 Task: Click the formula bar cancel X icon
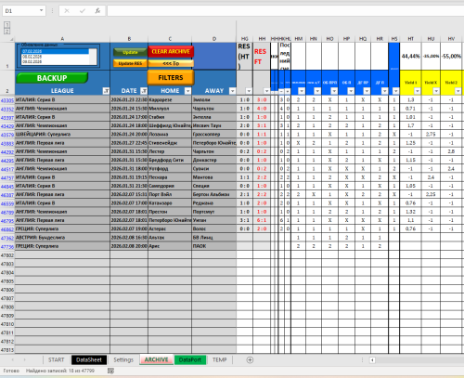tap(67, 11)
